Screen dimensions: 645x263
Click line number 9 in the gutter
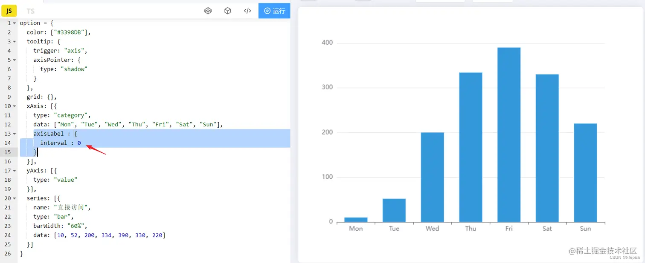(x=9, y=97)
